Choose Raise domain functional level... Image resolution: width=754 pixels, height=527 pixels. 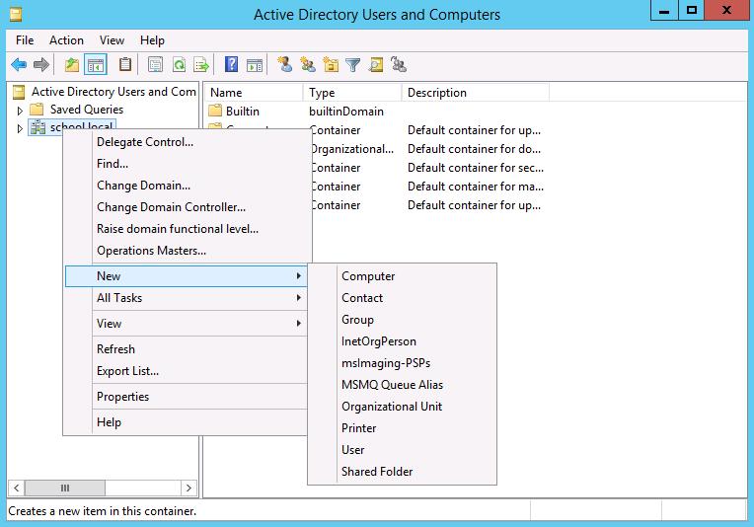coord(186,229)
